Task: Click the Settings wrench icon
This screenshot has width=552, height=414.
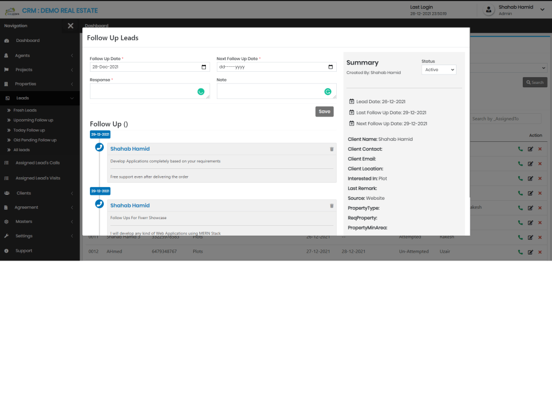Action: [6, 236]
